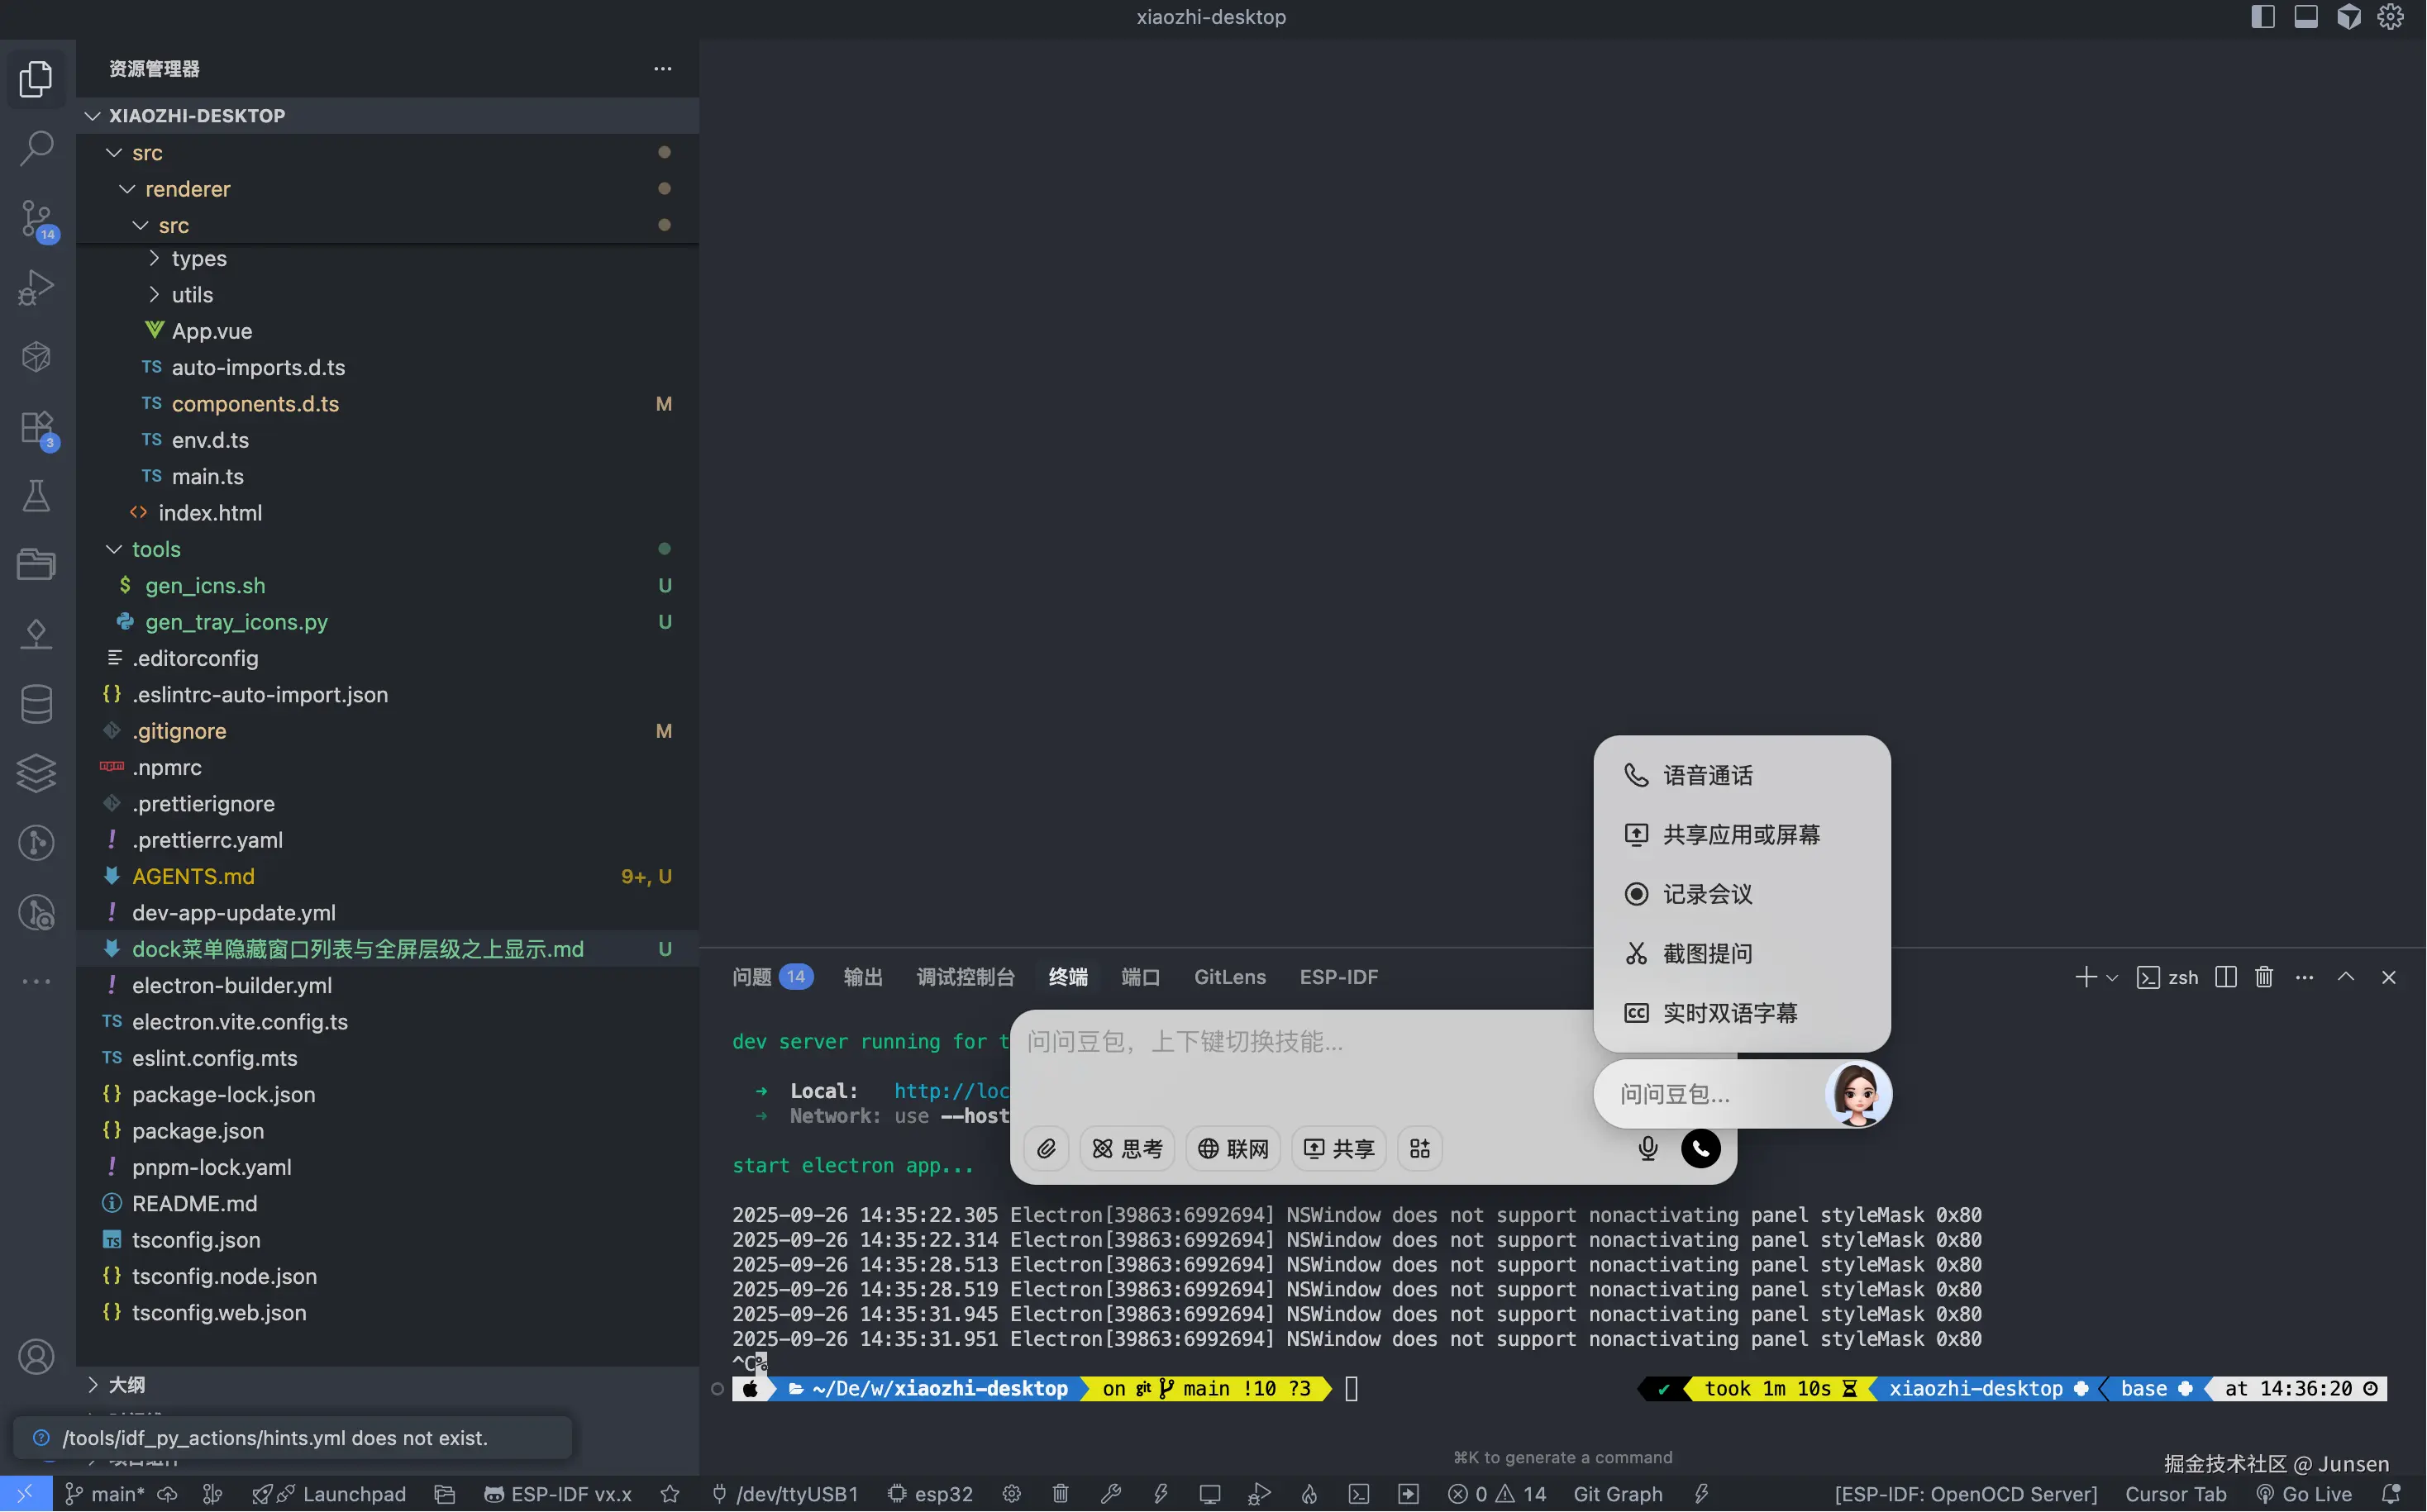Open the Run and Debug view

(36, 287)
